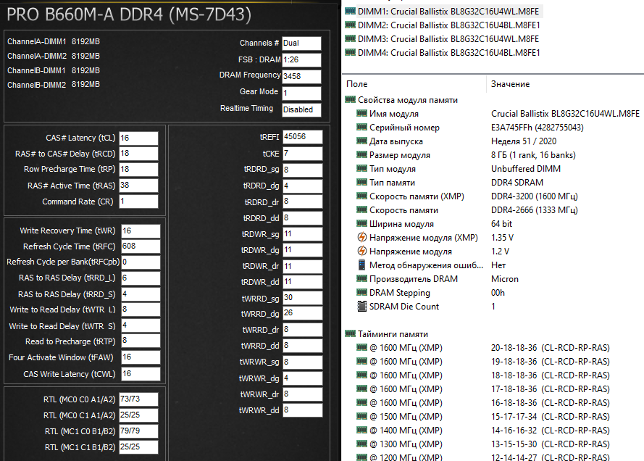The height and width of the screenshot is (461, 644).
Task: Click icon next to Свойства модуля памяти
Action: [x=351, y=99]
